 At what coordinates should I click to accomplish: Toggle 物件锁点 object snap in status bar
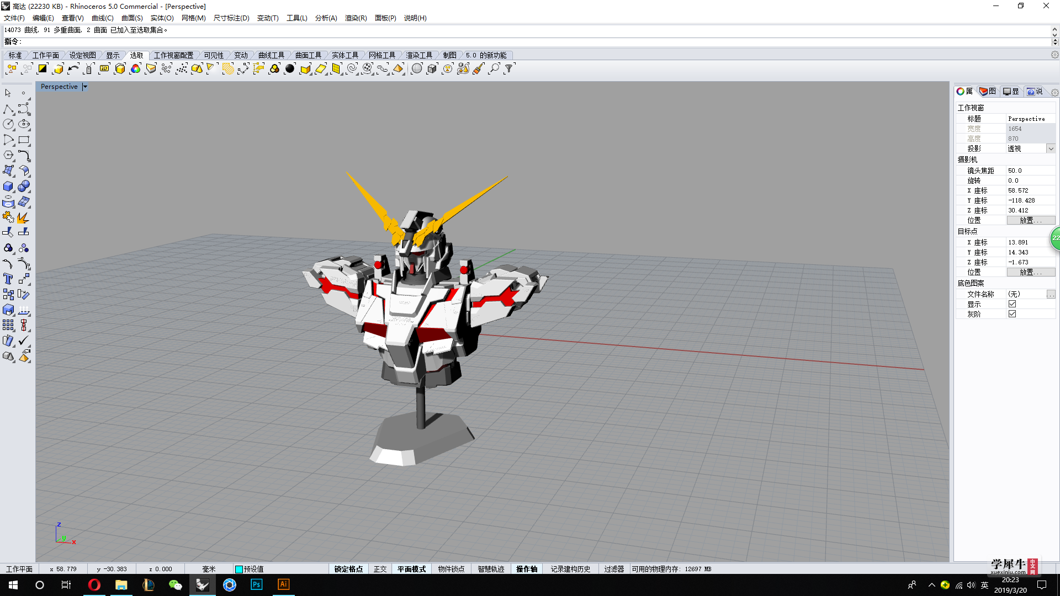[451, 569]
